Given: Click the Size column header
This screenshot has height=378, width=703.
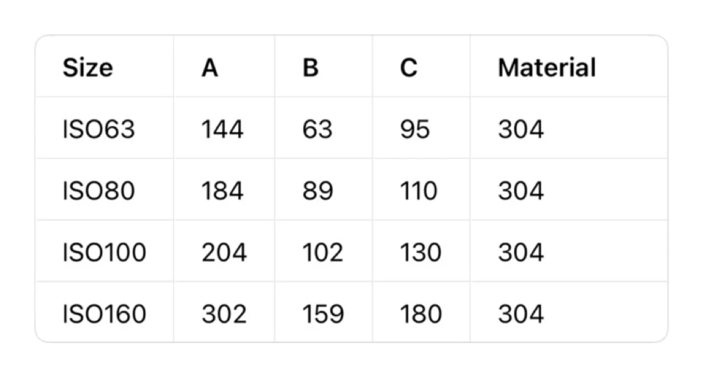Looking at the screenshot, I should [87, 68].
